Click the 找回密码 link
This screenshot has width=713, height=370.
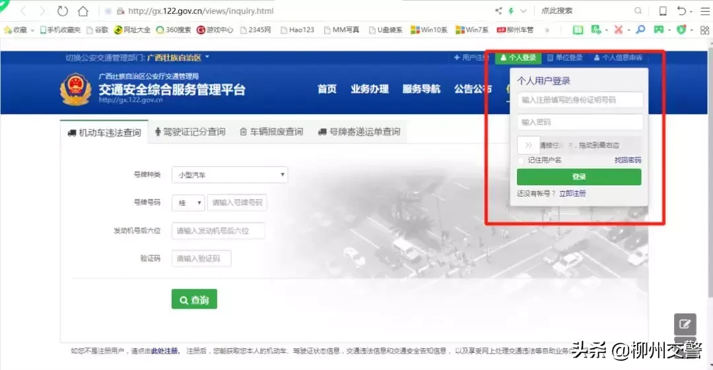[x=628, y=160]
